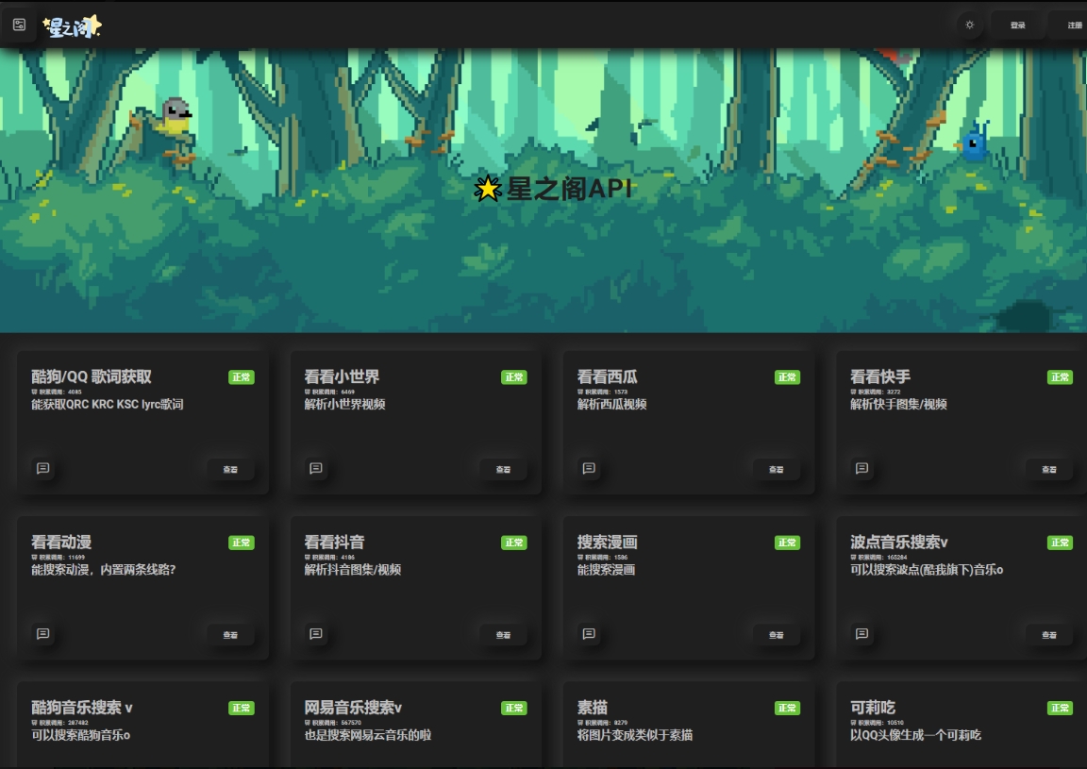Select the 解析西瓜视频 description

tap(612, 404)
